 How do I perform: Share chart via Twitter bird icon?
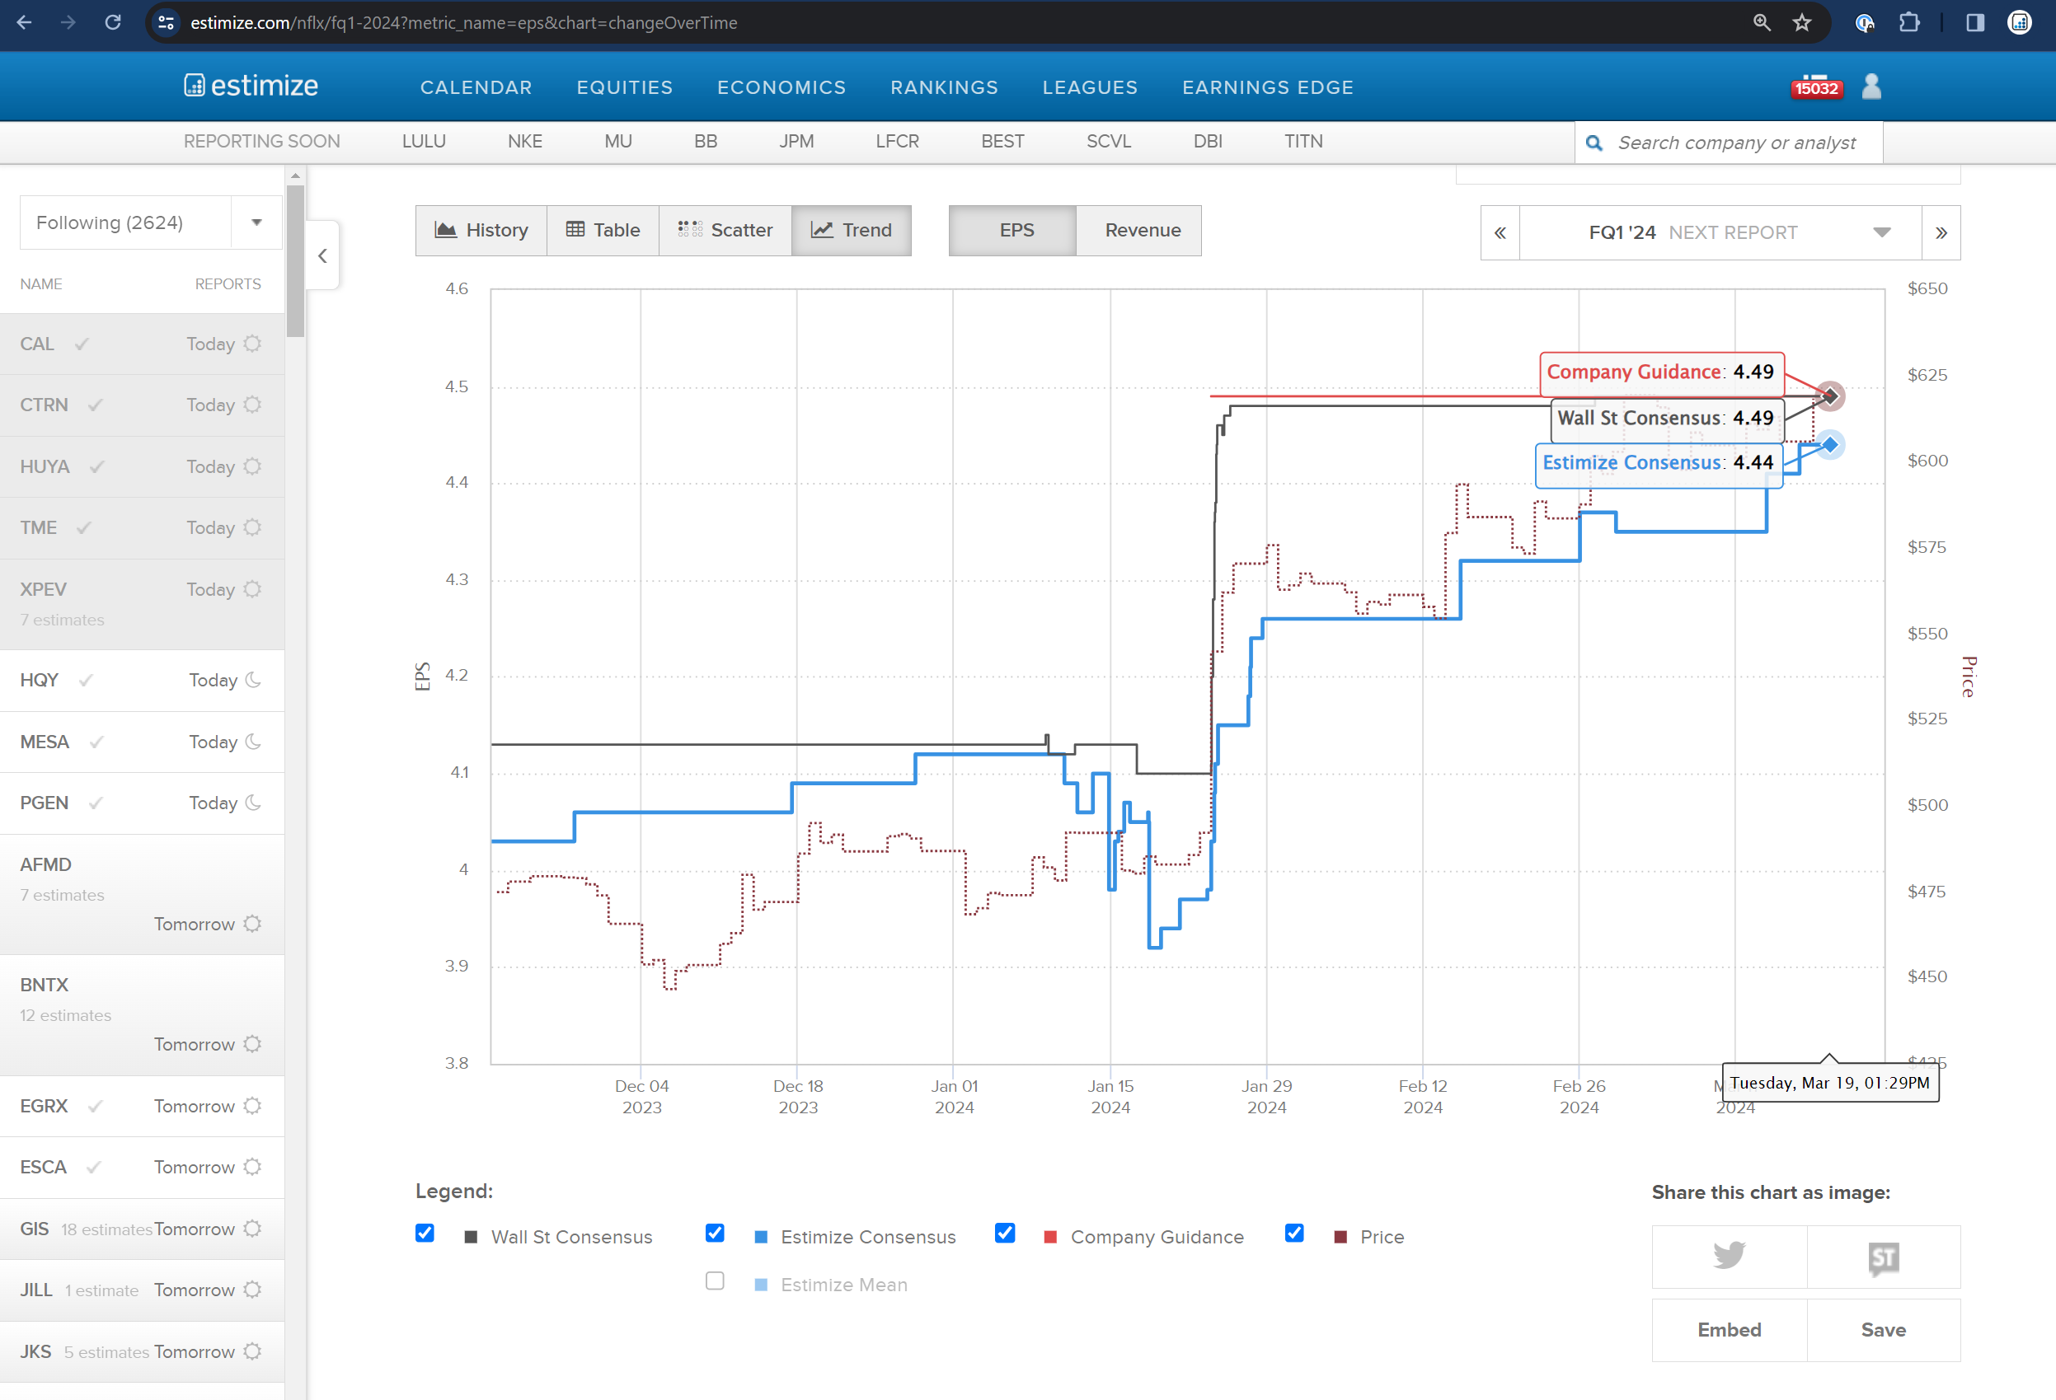[x=1729, y=1255]
